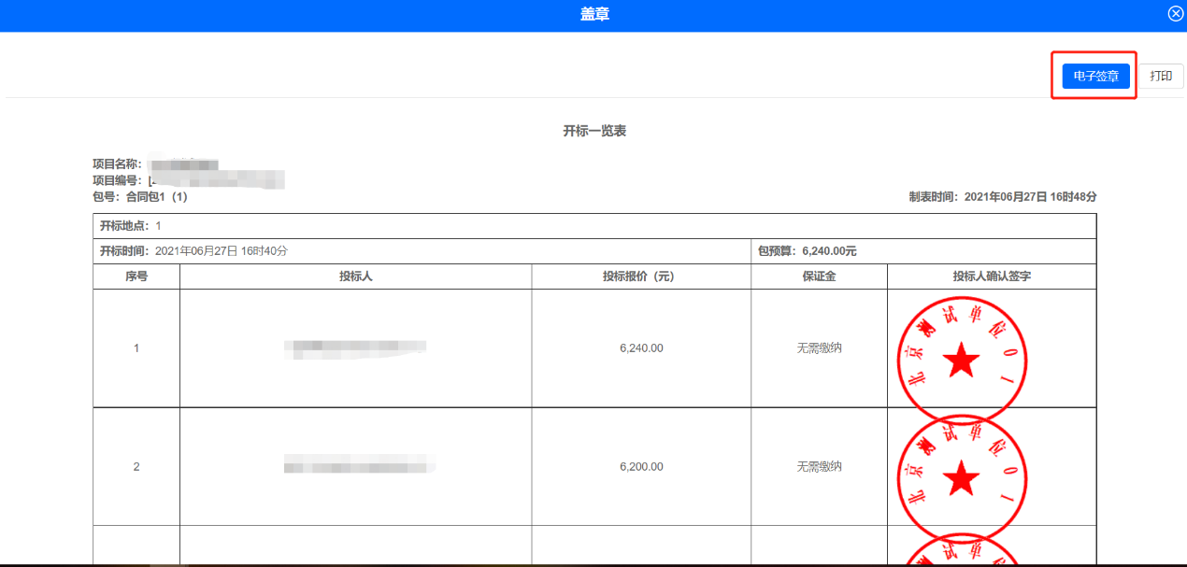Select the 投标人 column header

pyautogui.click(x=356, y=276)
